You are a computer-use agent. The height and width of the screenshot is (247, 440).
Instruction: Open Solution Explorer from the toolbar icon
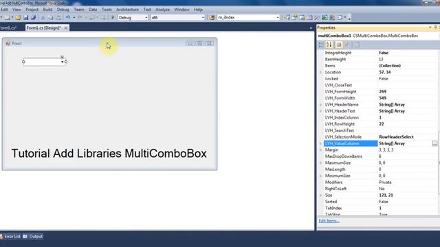(287, 18)
